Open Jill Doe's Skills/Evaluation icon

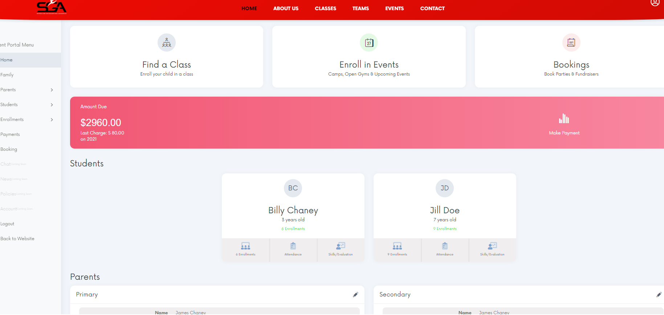coord(492,246)
